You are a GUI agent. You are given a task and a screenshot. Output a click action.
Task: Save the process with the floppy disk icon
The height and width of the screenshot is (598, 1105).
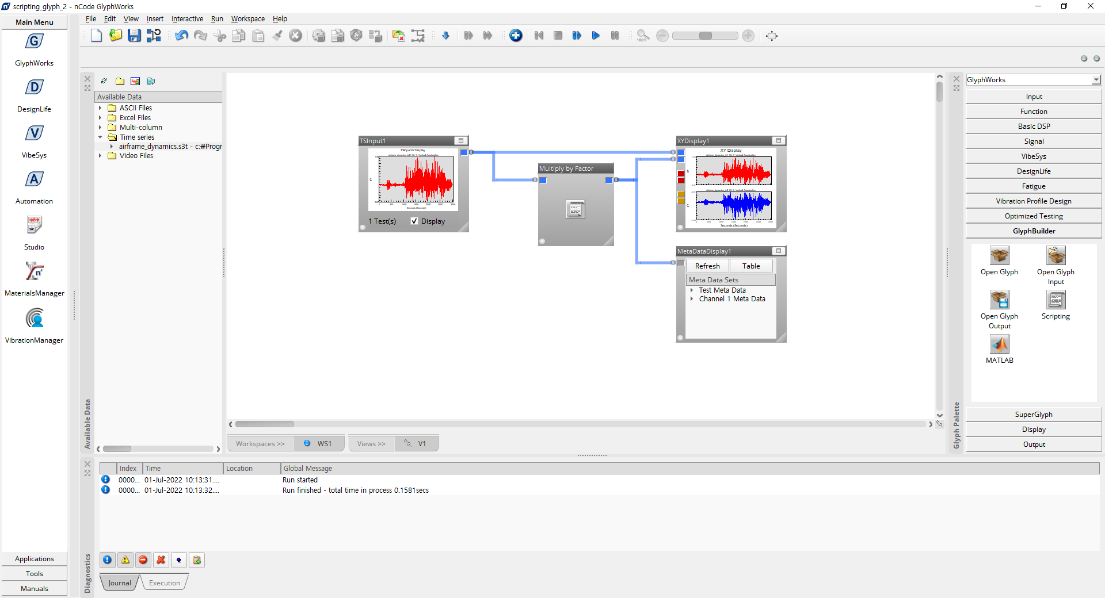(134, 36)
